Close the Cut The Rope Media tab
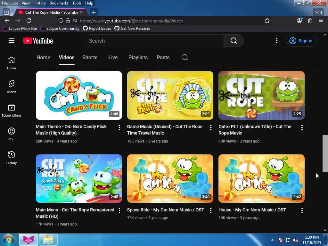 81,12
